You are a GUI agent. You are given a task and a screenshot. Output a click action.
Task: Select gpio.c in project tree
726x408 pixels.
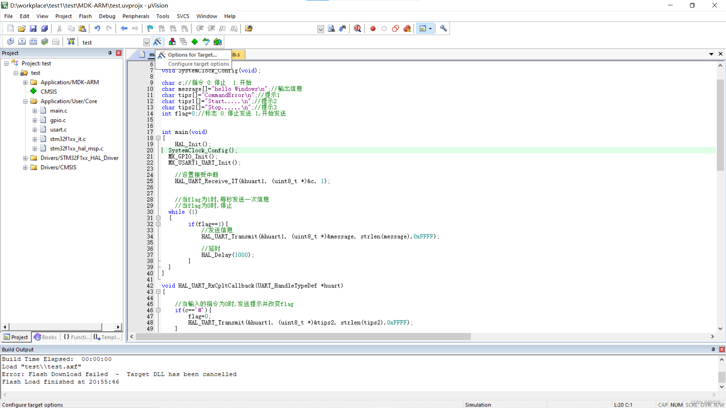point(58,120)
